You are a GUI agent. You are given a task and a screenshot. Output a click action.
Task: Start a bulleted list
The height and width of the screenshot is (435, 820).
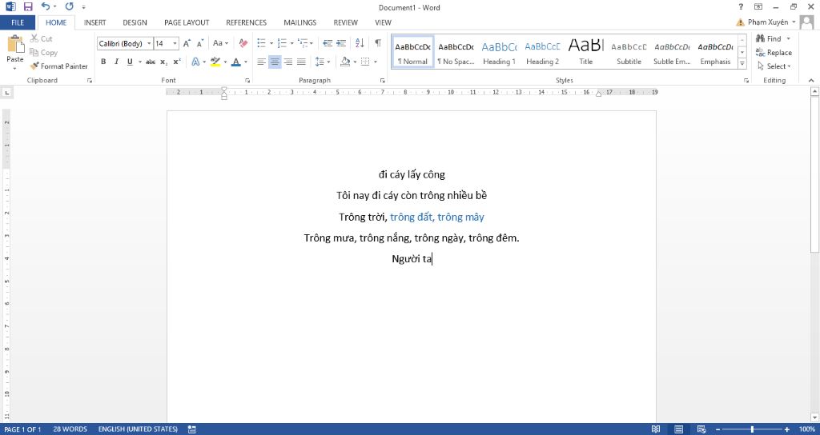pyautogui.click(x=262, y=43)
